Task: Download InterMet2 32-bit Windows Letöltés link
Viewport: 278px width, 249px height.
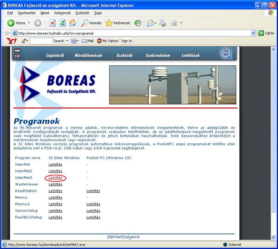Action: pos(56,171)
